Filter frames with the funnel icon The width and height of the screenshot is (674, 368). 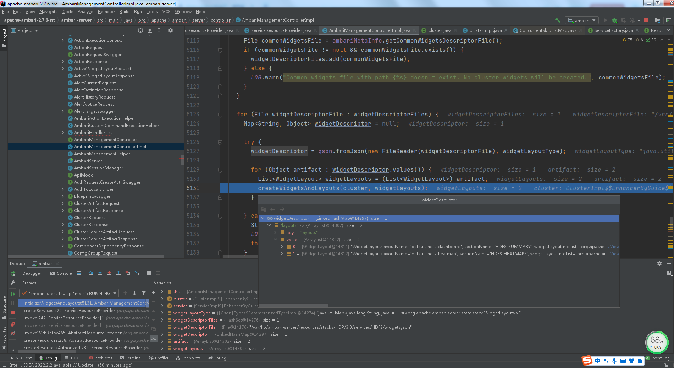pyautogui.click(x=144, y=293)
